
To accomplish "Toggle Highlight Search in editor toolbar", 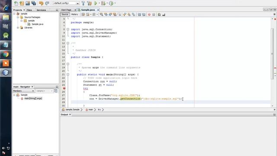I will click(115, 14).
